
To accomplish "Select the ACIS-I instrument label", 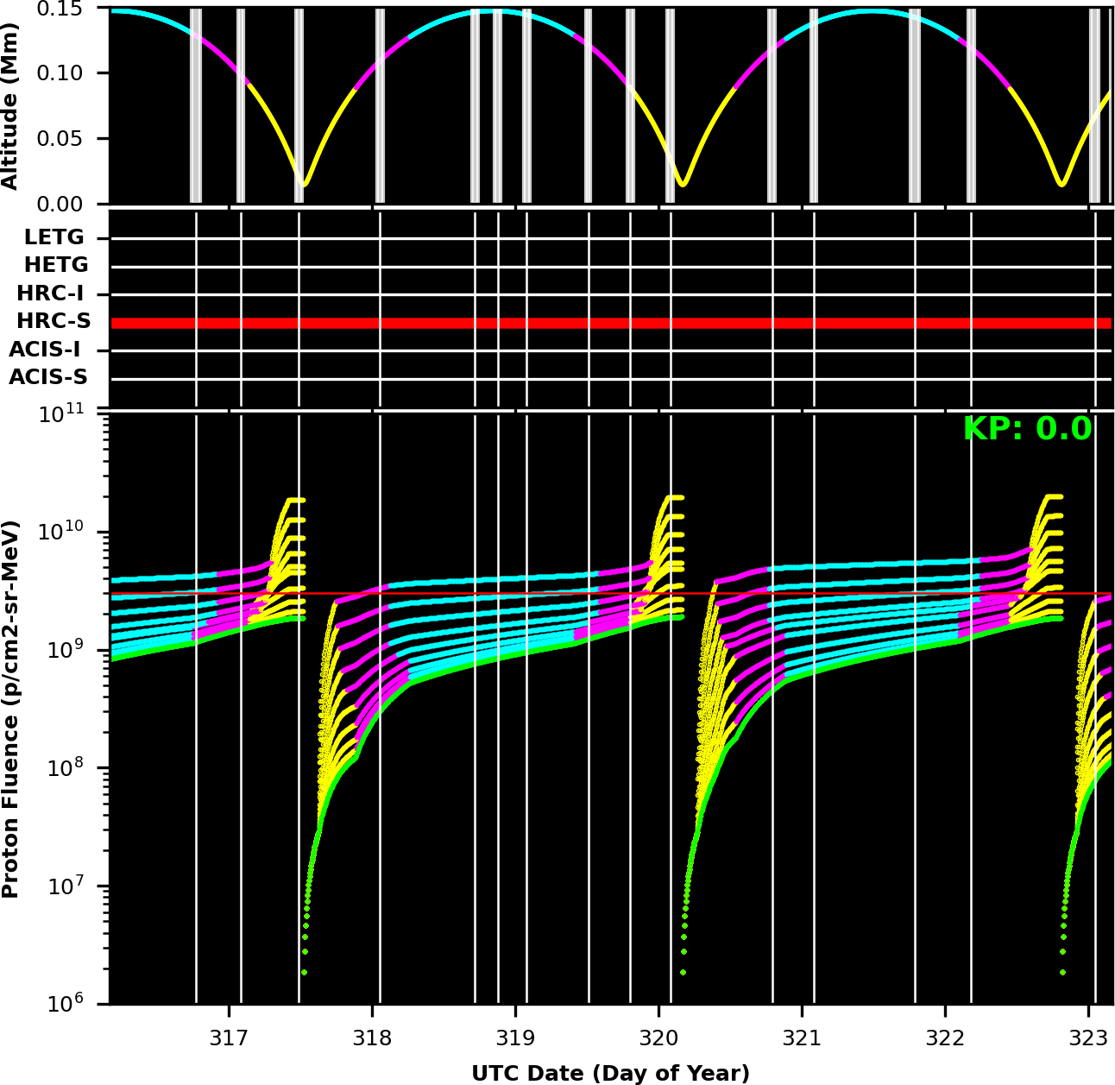I will tap(45, 350).
